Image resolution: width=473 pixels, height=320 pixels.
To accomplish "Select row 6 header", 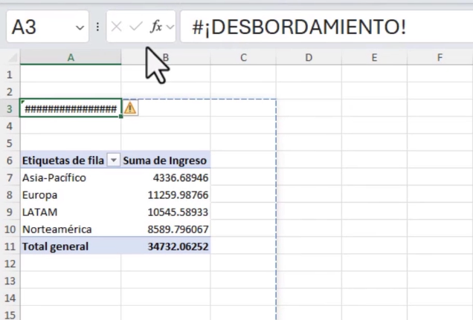I will (10, 160).
